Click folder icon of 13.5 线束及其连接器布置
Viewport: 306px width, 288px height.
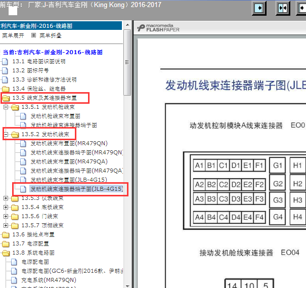tap(6, 98)
